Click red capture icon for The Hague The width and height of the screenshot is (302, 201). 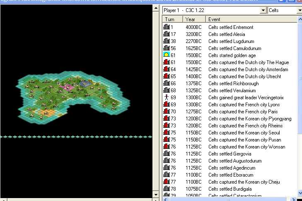(167, 62)
